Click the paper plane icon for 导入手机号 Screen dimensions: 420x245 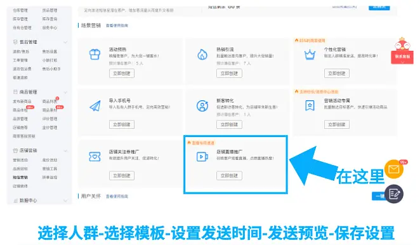click(95, 105)
